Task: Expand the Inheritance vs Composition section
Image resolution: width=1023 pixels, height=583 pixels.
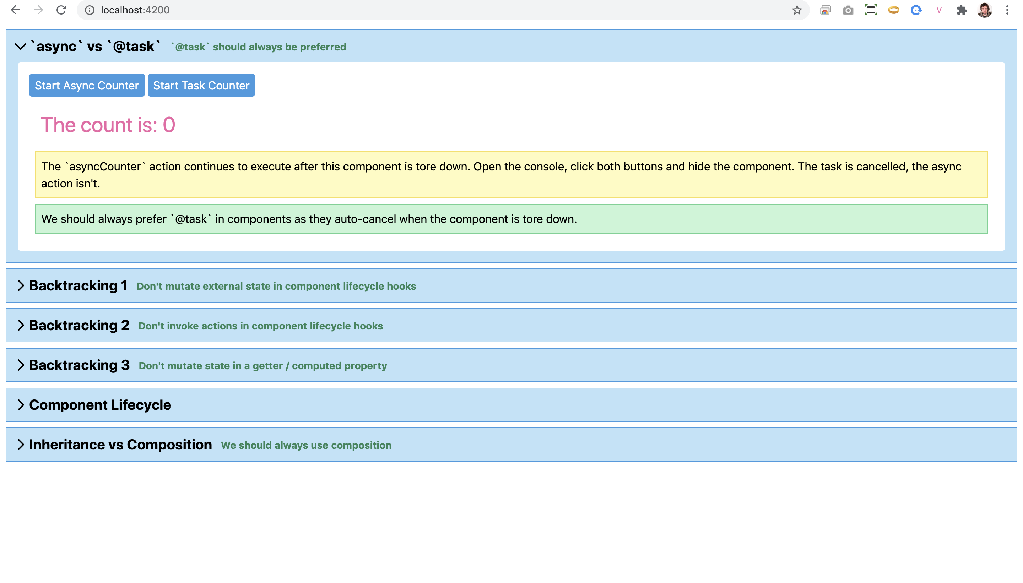Action: [x=21, y=445]
